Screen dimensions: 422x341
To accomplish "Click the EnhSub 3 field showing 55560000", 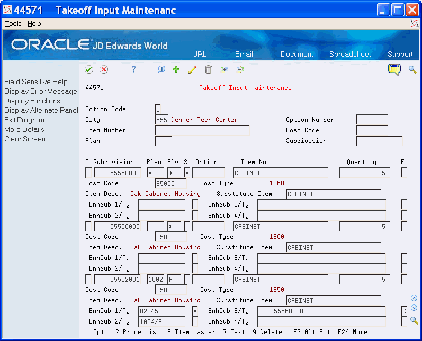I will (321, 311).
